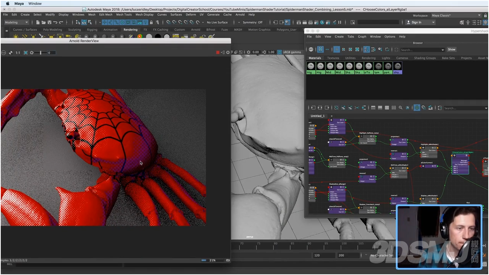Click the macOS Window menu
This screenshot has width=489, height=275.
pyautogui.click(x=35, y=3)
